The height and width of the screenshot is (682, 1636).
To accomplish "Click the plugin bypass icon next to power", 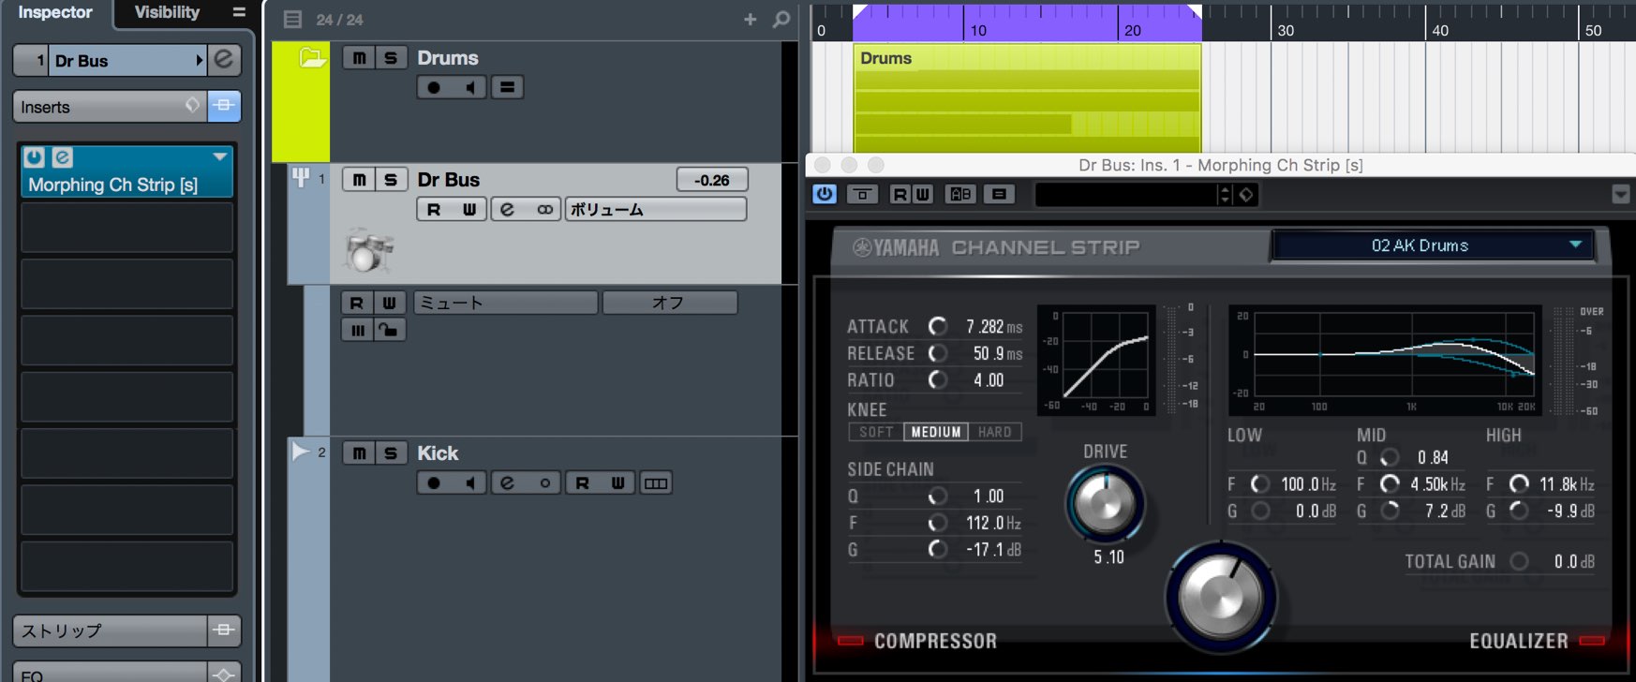I will tap(862, 194).
